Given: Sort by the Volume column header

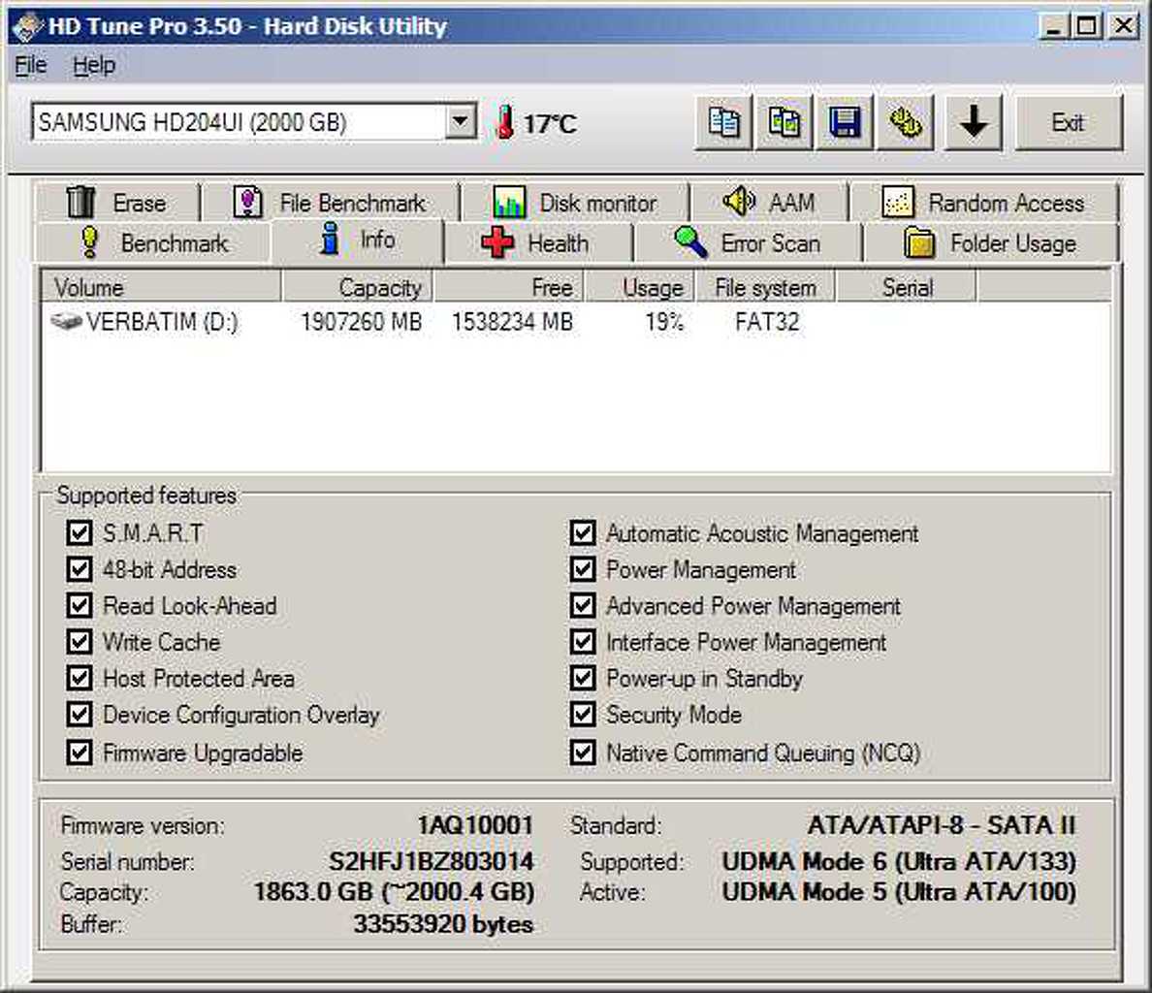Looking at the screenshot, I should 161,286.
